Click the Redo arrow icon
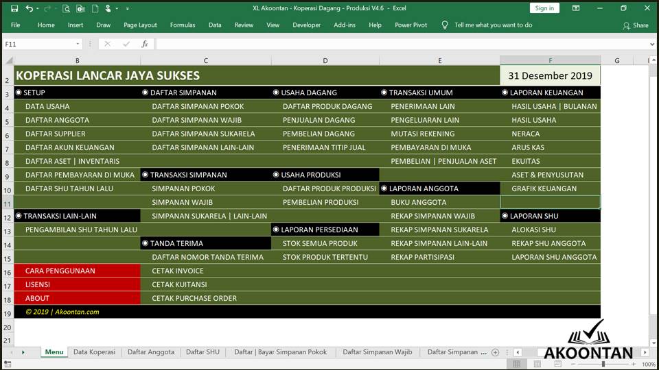Screen dimensions: 659x370 (47, 8)
